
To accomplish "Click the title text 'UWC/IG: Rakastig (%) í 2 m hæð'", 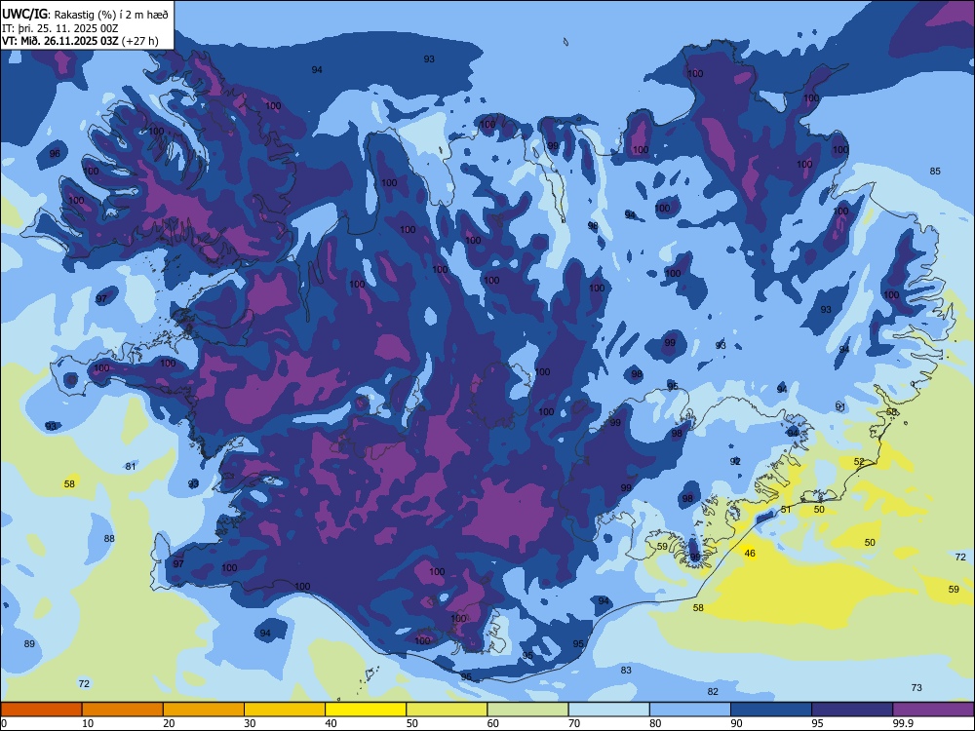I will pyautogui.click(x=85, y=15).
